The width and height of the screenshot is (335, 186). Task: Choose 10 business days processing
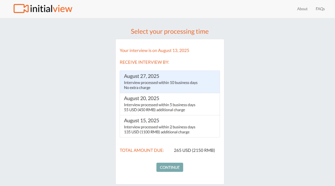click(161, 83)
